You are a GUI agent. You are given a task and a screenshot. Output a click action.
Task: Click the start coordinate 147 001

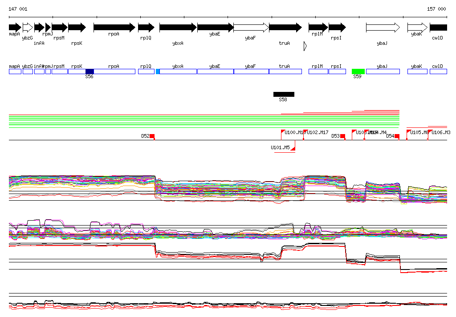[x=18, y=9]
